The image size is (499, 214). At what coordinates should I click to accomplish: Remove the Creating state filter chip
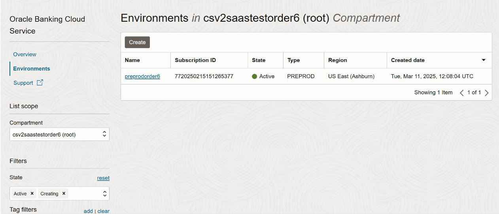click(x=64, y=193)
